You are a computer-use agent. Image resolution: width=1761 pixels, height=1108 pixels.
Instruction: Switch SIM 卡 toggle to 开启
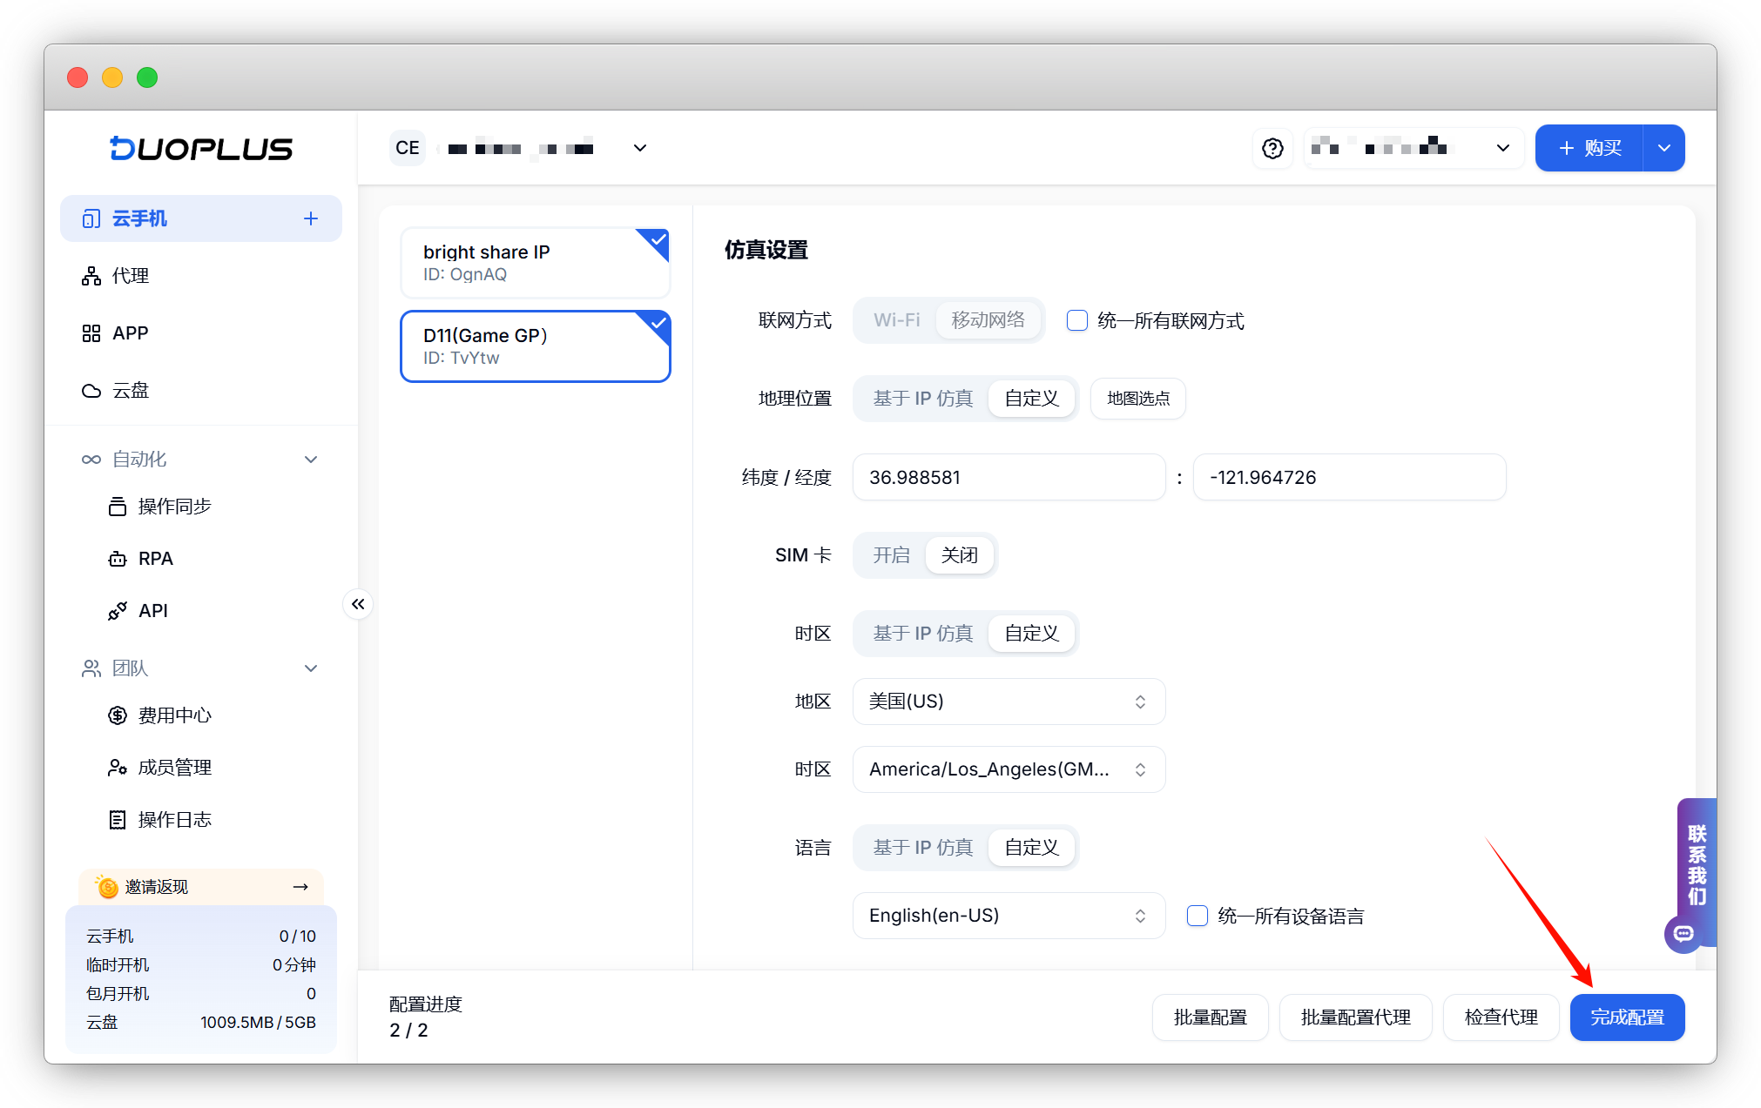(891, 555)
